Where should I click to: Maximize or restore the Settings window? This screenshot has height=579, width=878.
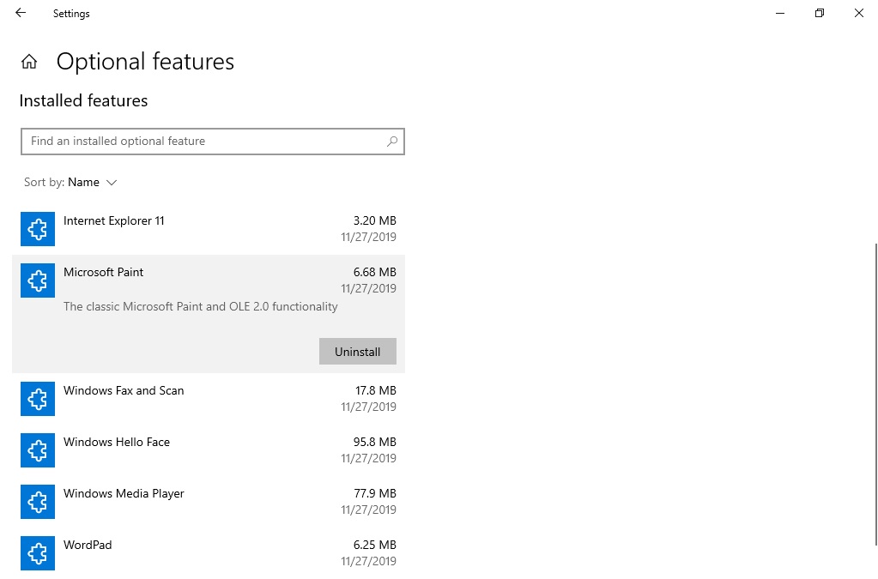[820, 14]
